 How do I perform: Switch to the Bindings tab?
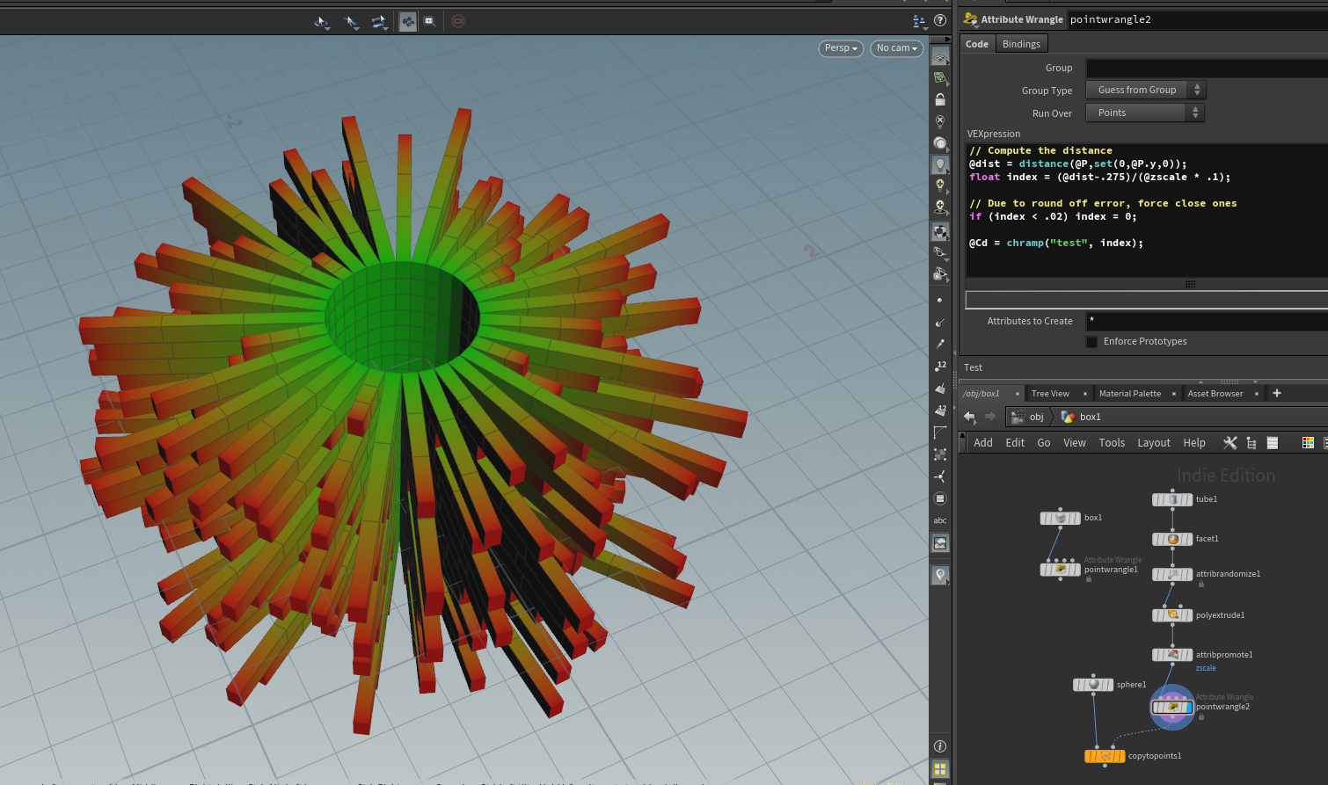tap(1020, 44)
